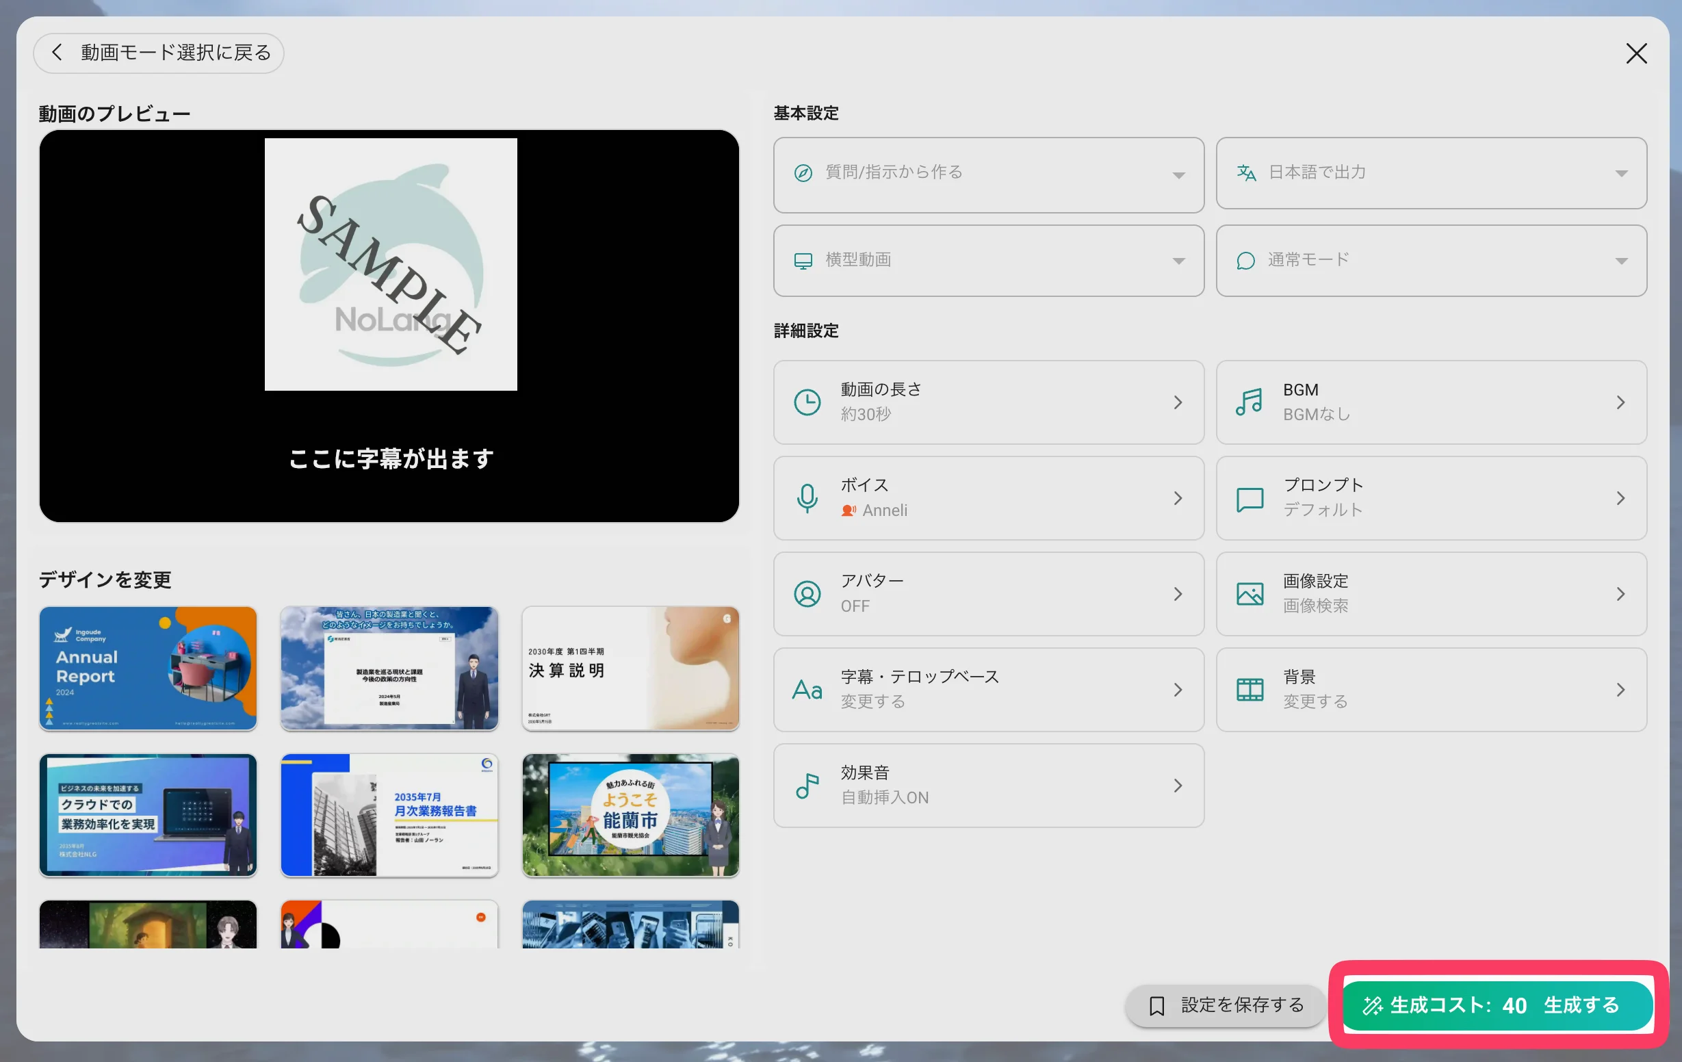Screen dimensions: 1682x1062
Task: Click the chat box icon for プロンプト
Action: click(1250, 499)
